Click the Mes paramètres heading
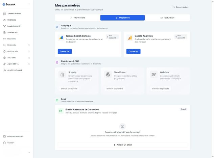Image resolution: width=214 pixels, height=158 pixels. click(67, 5)
